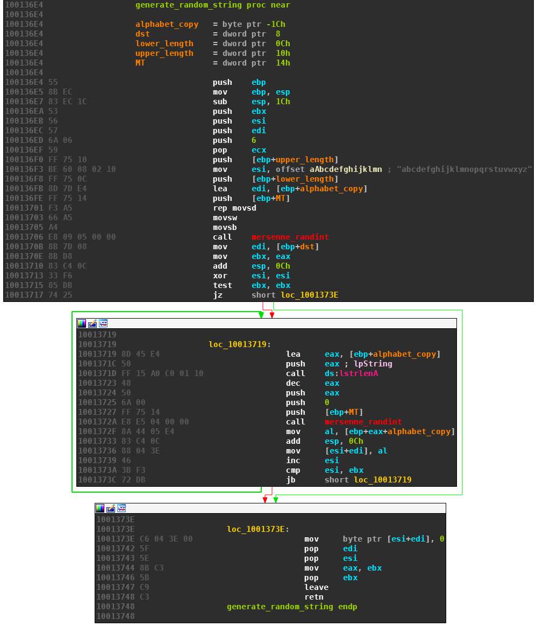Screen dimensions: 536x627
Task: Click the edit pencil icon of node loc_10013719
Action: pos(92,323)
